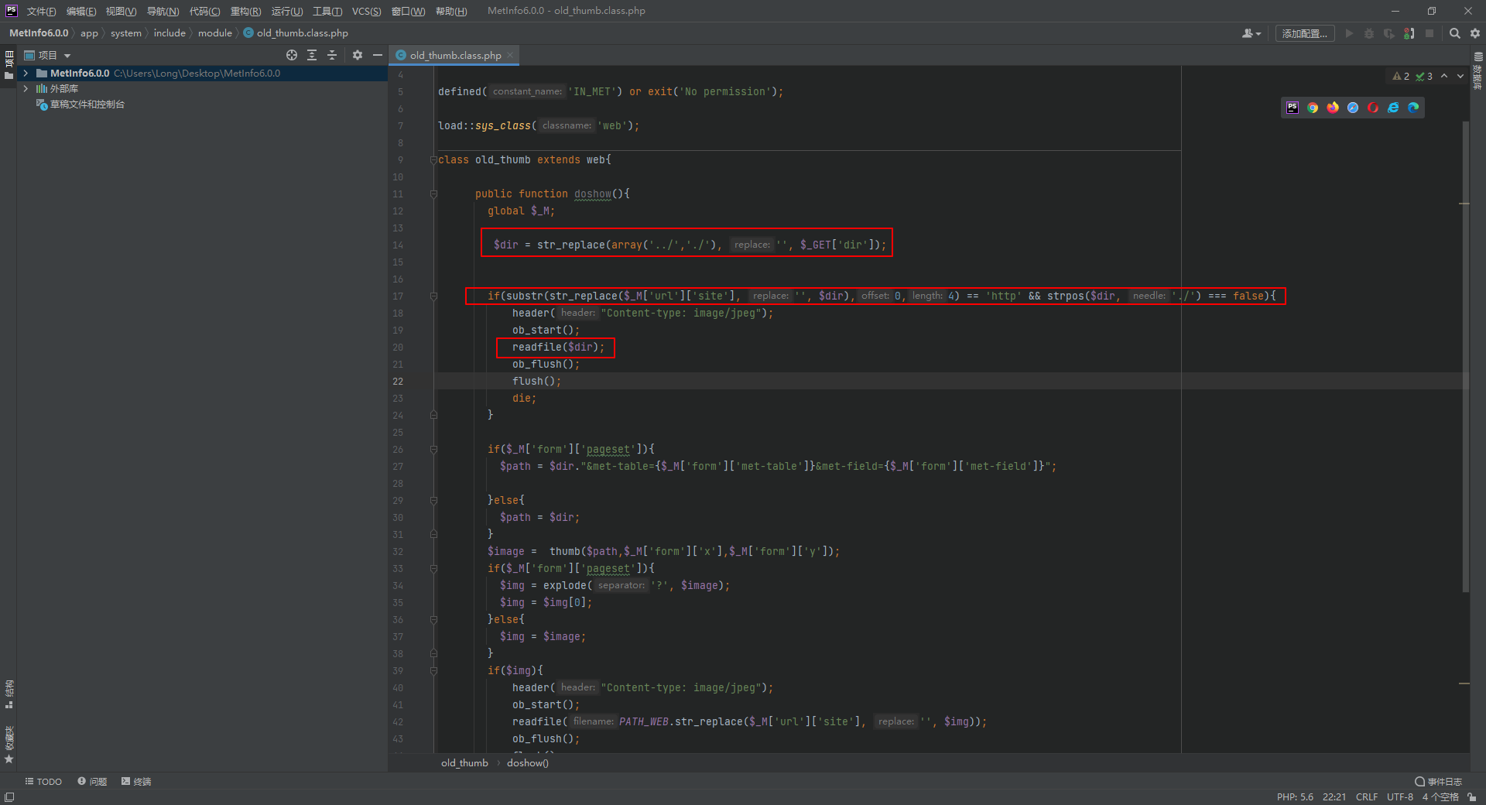The width and height of the screenshot is (1486, 805).
Task: Open 运行(U) menu
Action: (287, 11)
